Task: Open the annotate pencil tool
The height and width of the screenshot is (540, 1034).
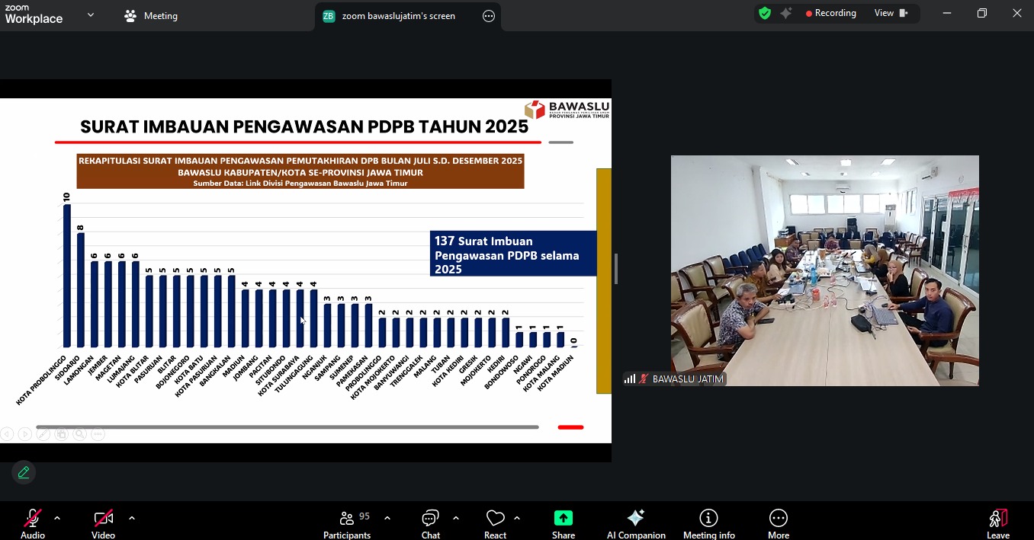Action: (24, 473)
